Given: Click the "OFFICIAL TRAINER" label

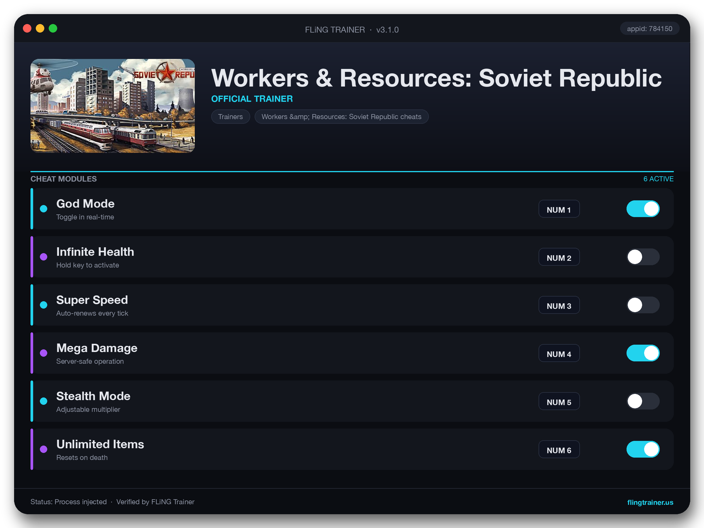Looking at the screenshot, I should click(x=252, y=99).
